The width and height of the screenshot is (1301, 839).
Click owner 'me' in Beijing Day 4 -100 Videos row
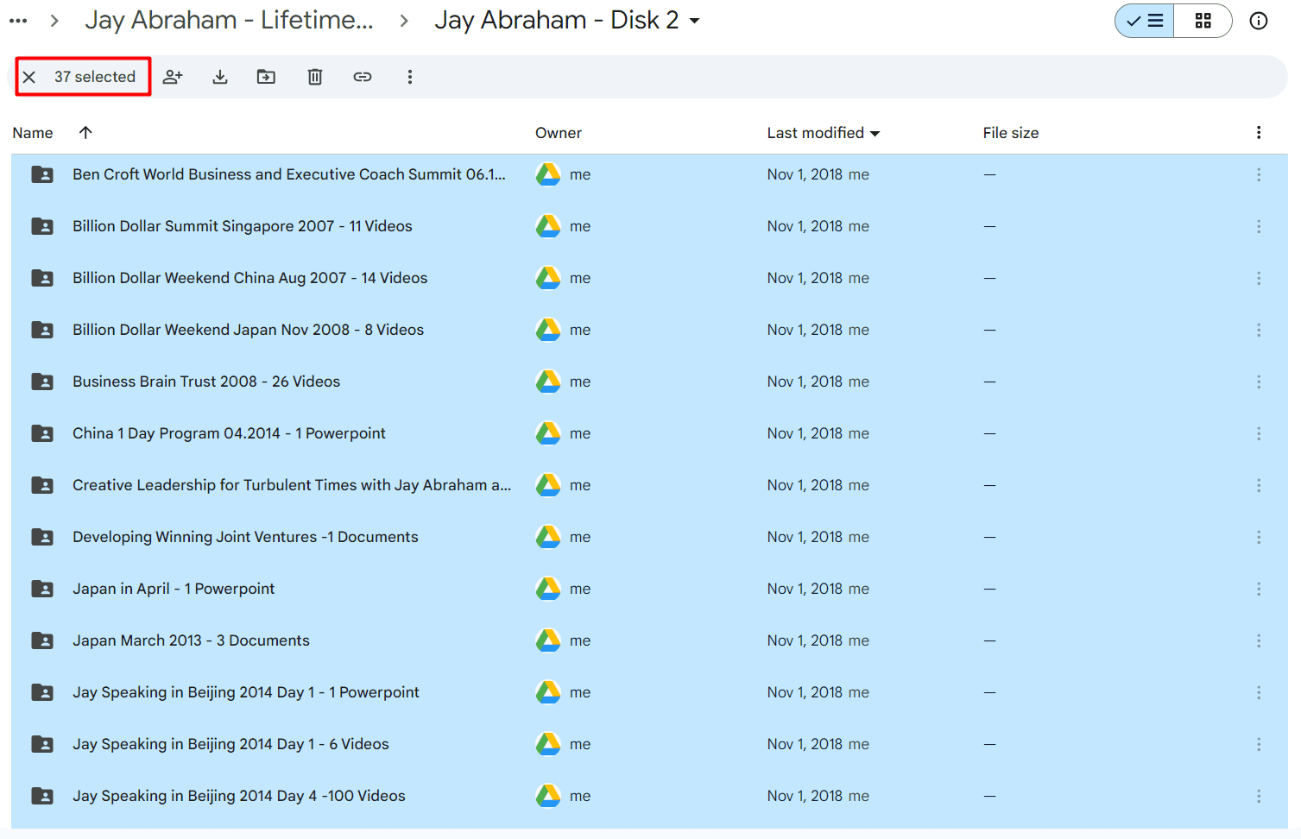click(x=580, y=796)
